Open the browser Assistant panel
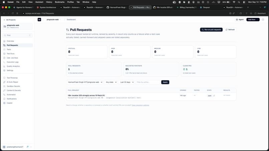The width and height of the screenshot is (269, 151). coord(260,13)
